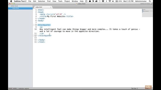Open the View menu

click(54, 1)
